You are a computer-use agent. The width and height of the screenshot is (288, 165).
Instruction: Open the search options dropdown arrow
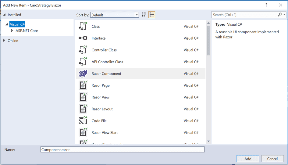(x=284, y=15)
